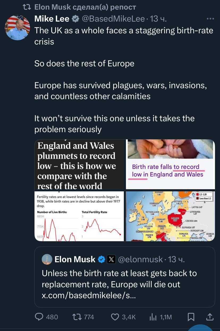The width and height of the screenshot is (220, 331).
Task: Tap the reply comment icon
Action: (39, 317)
